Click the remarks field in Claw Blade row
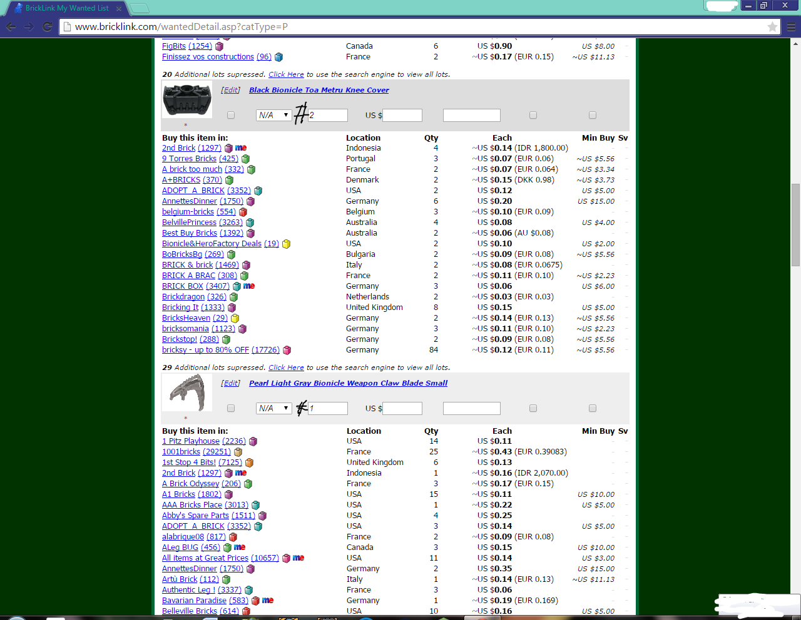The height and width of the screenshot is (620, 801). coord(472,408)
